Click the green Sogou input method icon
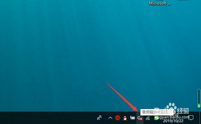Screen dimensions: 201x124 (156, 118)
